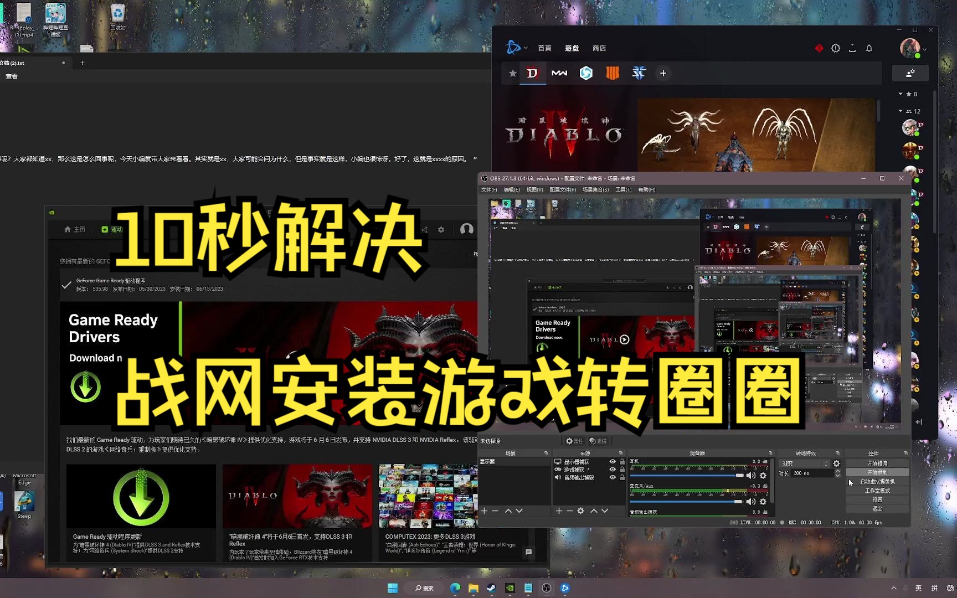Open OBS 配置文件(P) menu
The width and height of the screenshot is (957, 598).
[563, 190]
